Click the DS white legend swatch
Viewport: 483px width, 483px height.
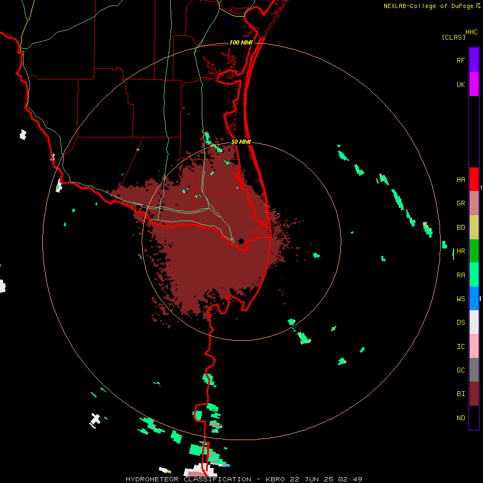coord(474,322)
